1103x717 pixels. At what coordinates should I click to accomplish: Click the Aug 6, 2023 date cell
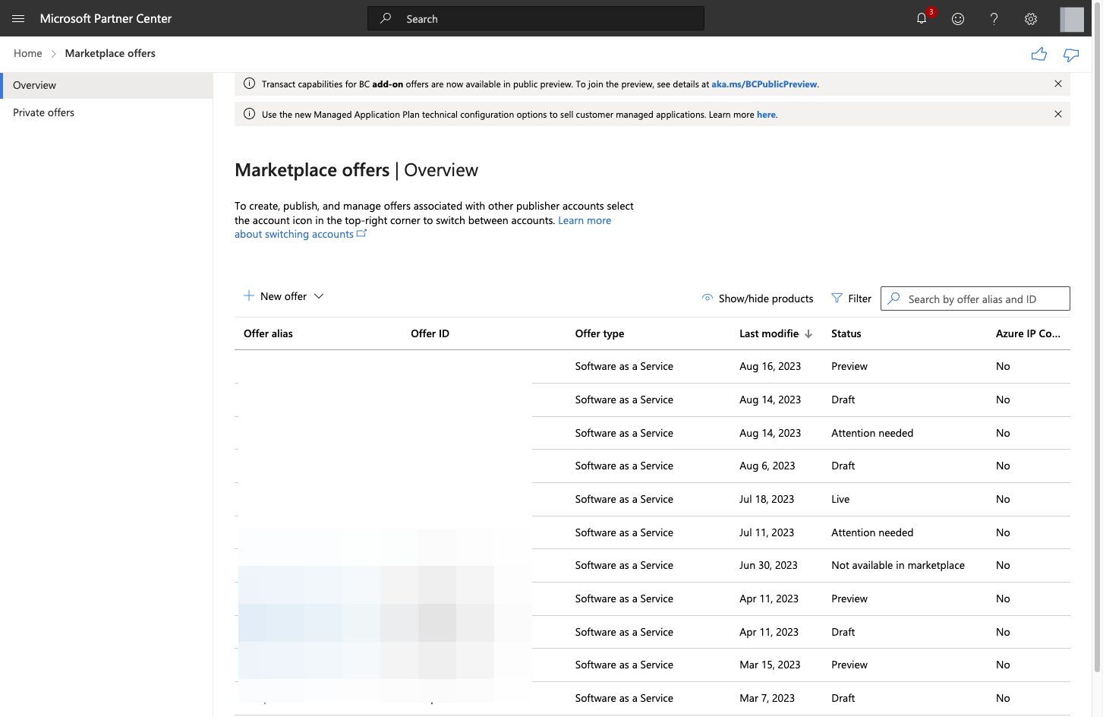767,466
